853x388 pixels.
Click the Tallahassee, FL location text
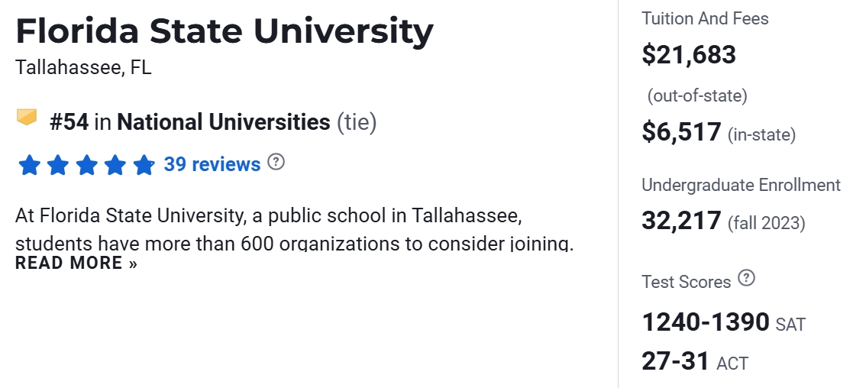[x=83, y=67]
